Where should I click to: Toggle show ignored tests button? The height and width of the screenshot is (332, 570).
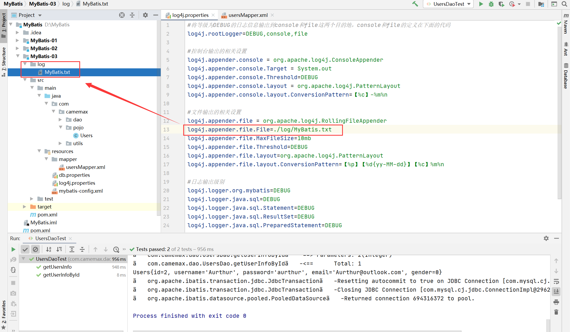click(x=35, y=249)
